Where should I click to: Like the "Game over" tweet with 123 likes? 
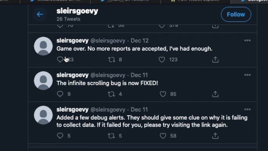[162, 60]
